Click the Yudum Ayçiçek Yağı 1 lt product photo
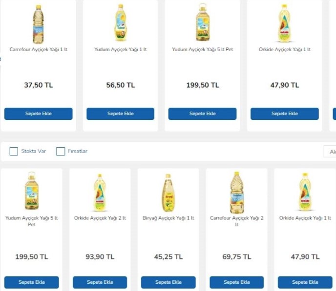 point(120,23)
